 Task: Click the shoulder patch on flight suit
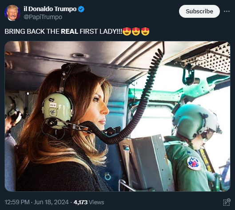pos(194,163)
